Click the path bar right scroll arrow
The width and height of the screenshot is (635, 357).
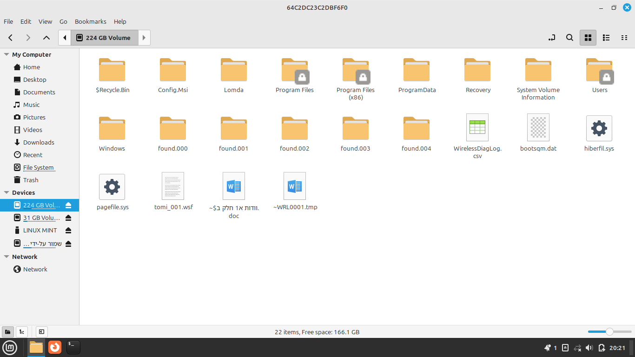point(145,38)
